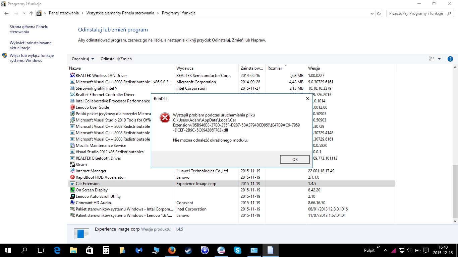The width and height of the screenshot is (458, 257).
Task: Open Strona główna Panelu sterowania link
Action: (x=29, y=29)
